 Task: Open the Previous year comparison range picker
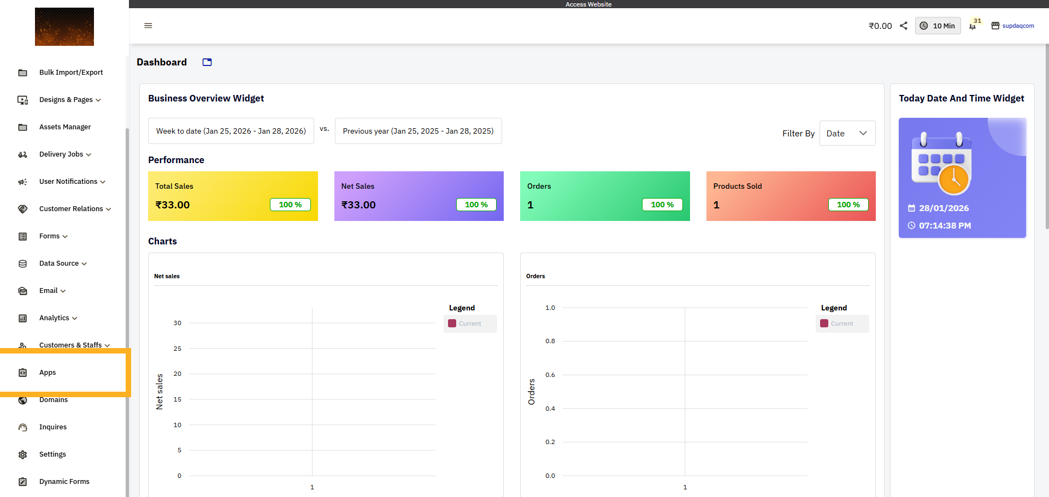pos(419,131)
